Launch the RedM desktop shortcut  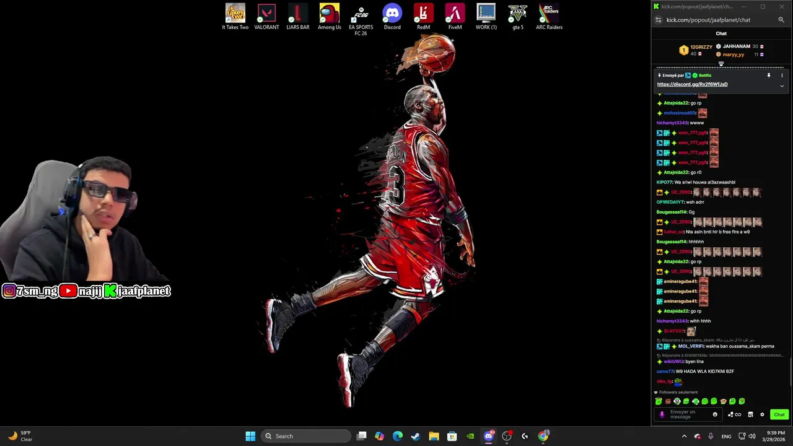(x=423, y=17)
